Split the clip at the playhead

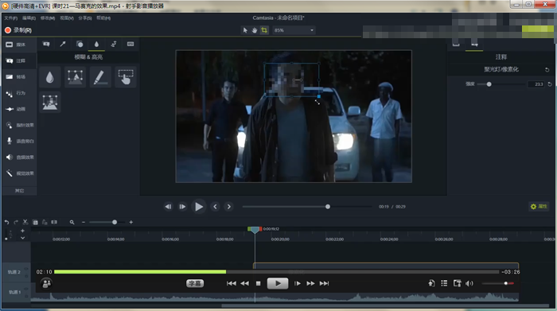54,222
